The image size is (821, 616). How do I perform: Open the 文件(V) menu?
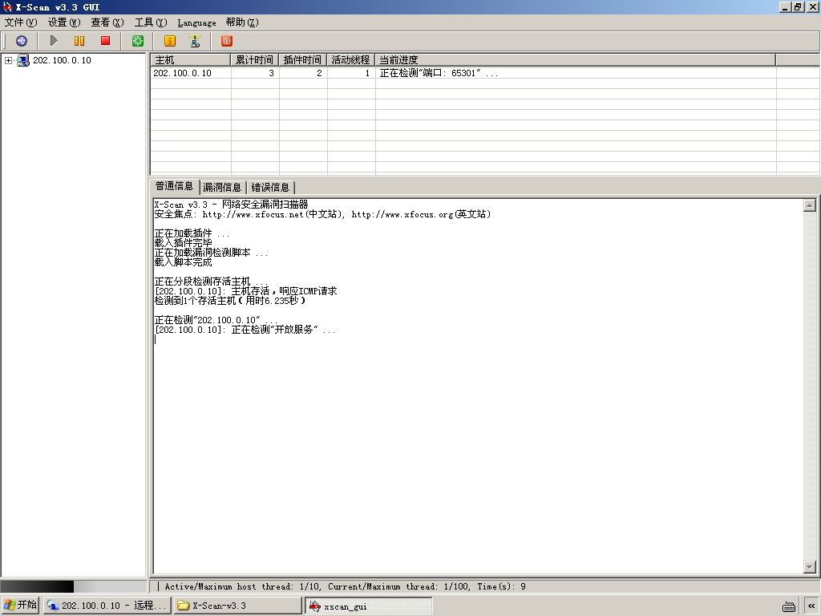(x=21, y=22)
